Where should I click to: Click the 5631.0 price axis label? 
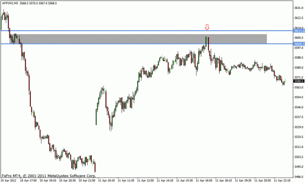pos(299,8)
